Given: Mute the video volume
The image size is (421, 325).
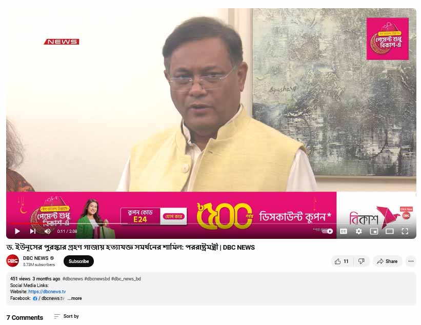Looking at the screenshot, I should (x=48, y=231).
